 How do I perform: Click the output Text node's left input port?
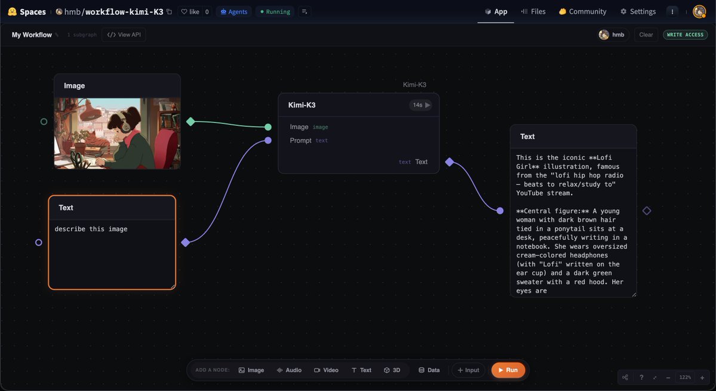[x=500, y=210]
